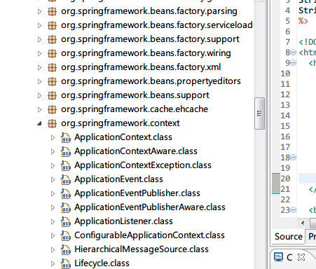Click the ApplicationContext.class file icon

pyautogui.click(x=66, y=137)
